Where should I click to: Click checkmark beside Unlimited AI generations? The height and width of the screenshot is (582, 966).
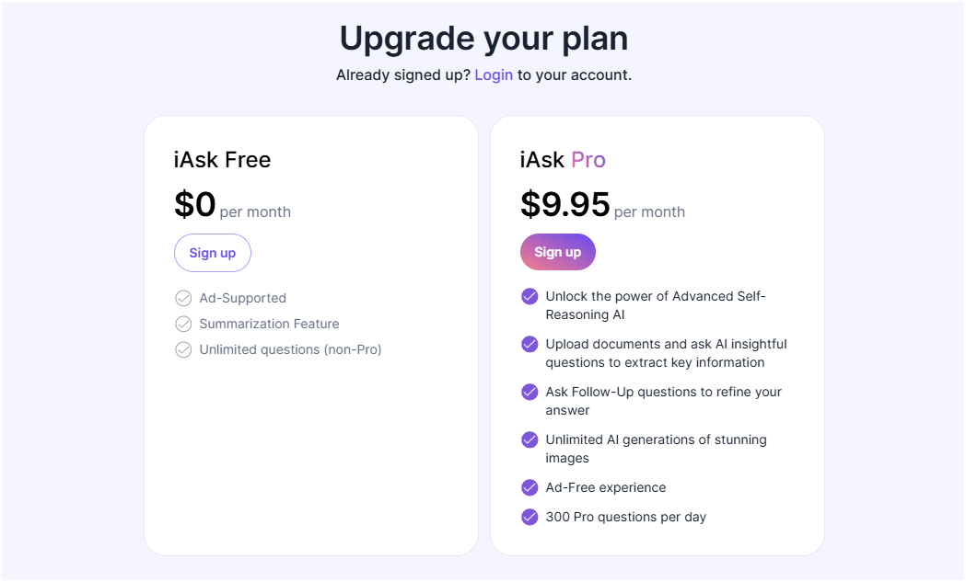click(x=530, y=439)
